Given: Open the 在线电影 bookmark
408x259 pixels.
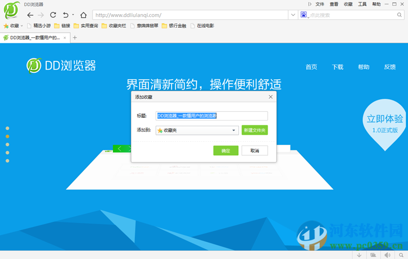Looking at the screenshot, I should (x=202, y=26).
